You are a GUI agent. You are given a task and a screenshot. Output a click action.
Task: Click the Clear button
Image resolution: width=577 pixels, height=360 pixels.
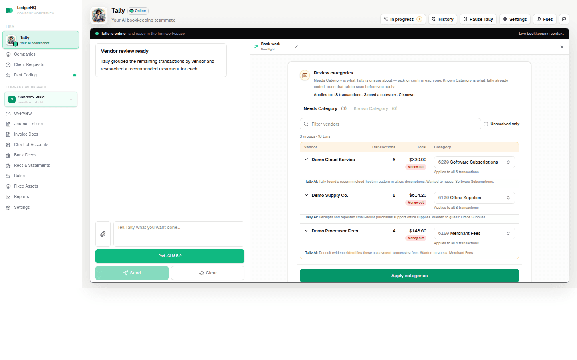208,273
